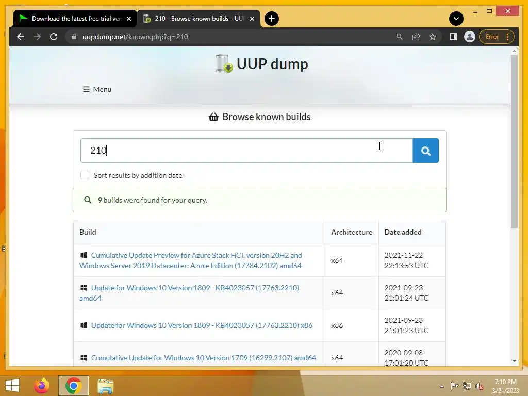
Task: Click the network tray icon
Action: 467,386
